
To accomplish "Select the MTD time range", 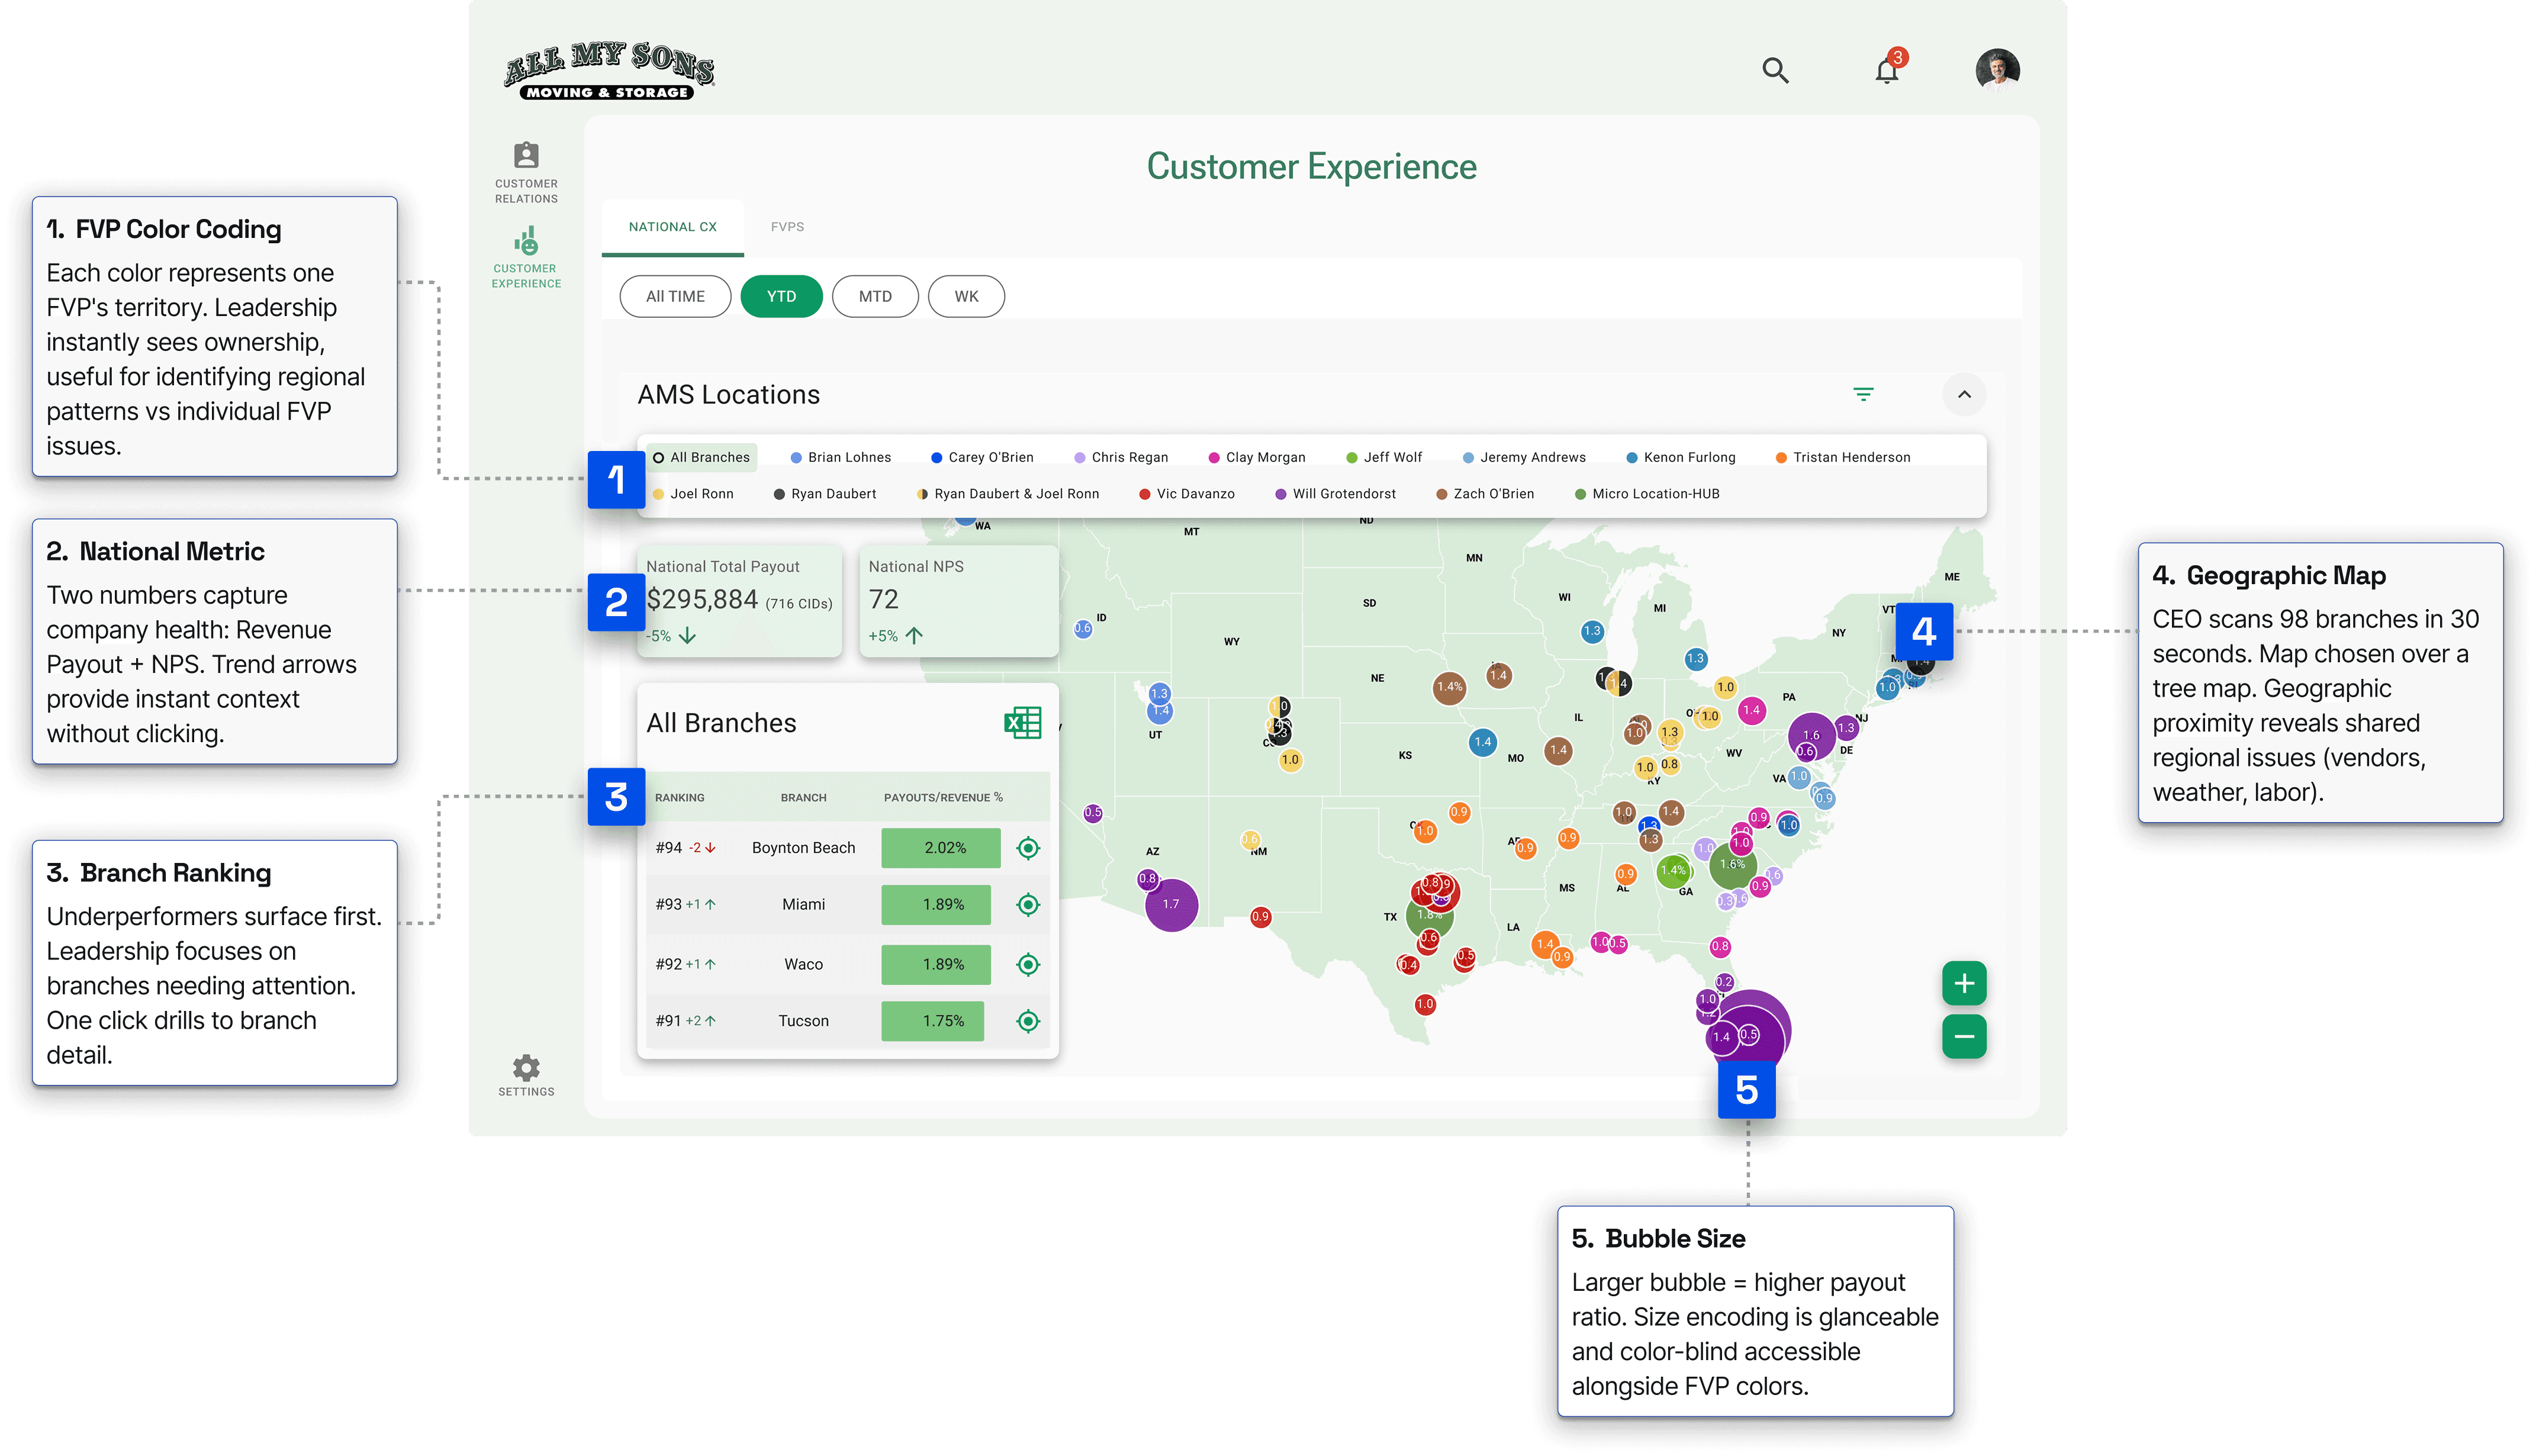I will tap(875, 296).
